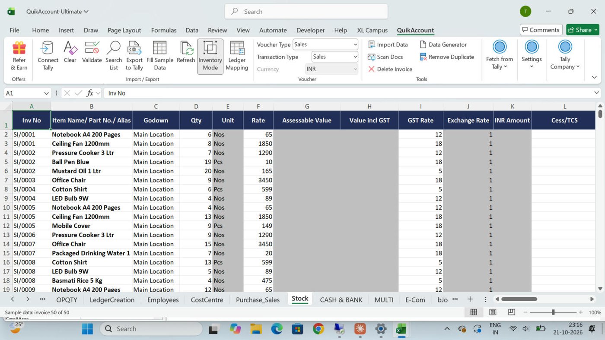Viewport: 605px width, 340px height.
Task: Open File Explorer from the taskbar
Action: pyautogui.click(x=256, y=329)
